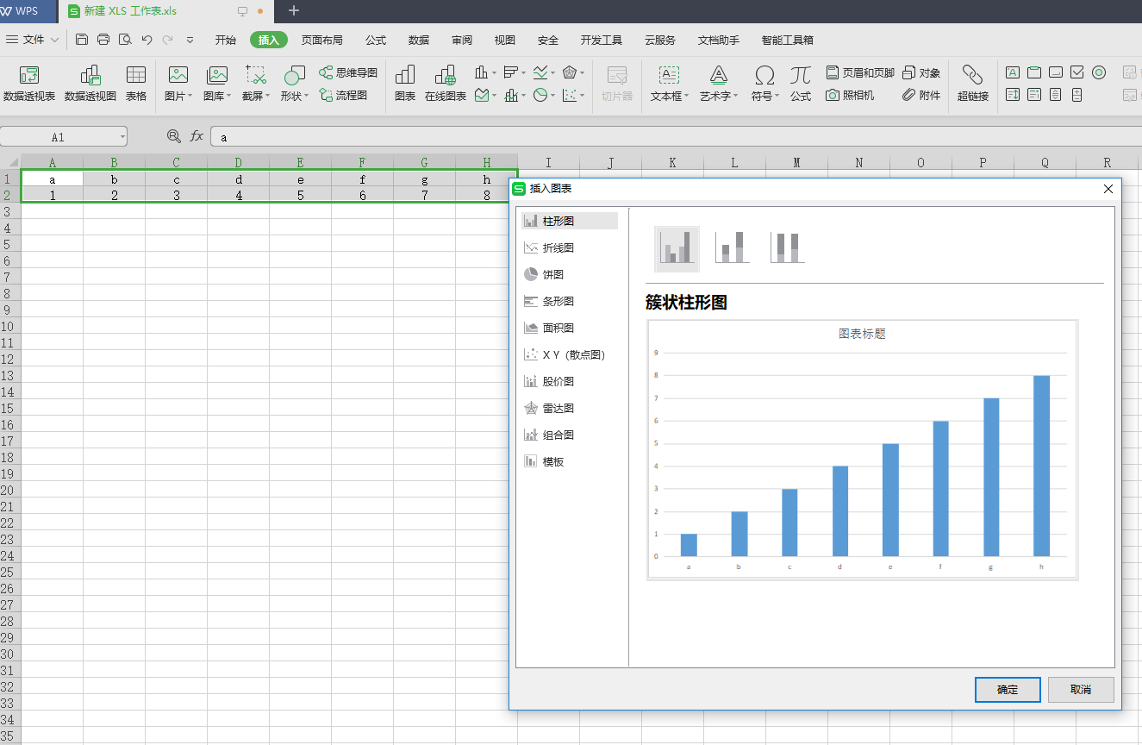Click 确定 in Insert Chart dialog
This screenshot has height=745, width=1142.
[x=1008, y=690]
